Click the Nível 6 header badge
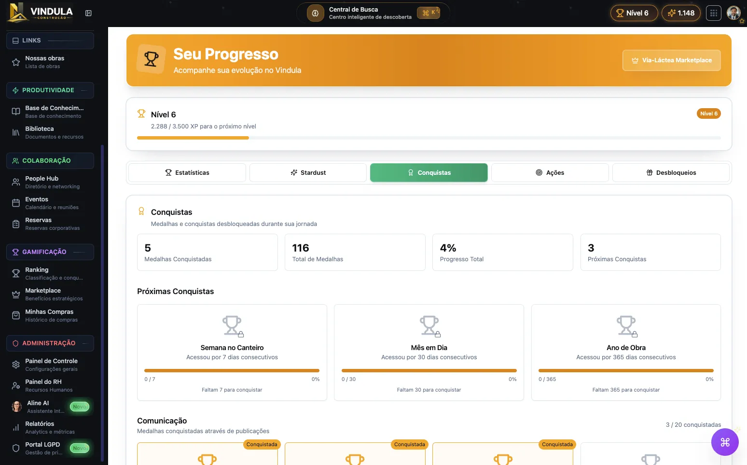The image size is (747, 465). coord(634,13)
